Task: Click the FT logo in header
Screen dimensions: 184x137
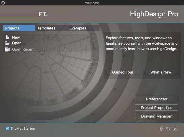Action: click(43, 14)
